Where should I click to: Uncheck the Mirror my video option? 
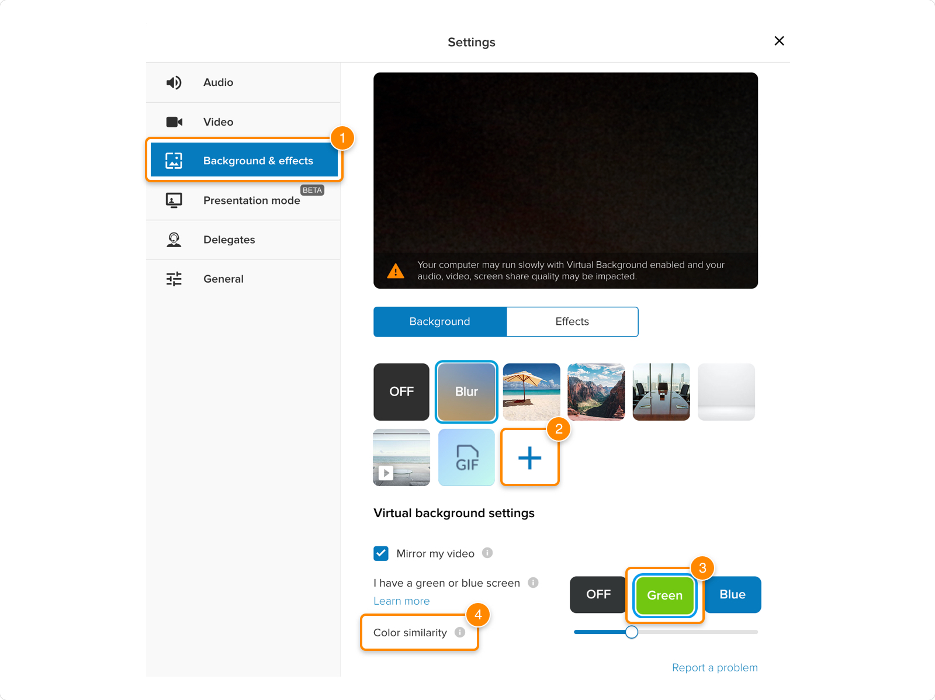[381, 553]
